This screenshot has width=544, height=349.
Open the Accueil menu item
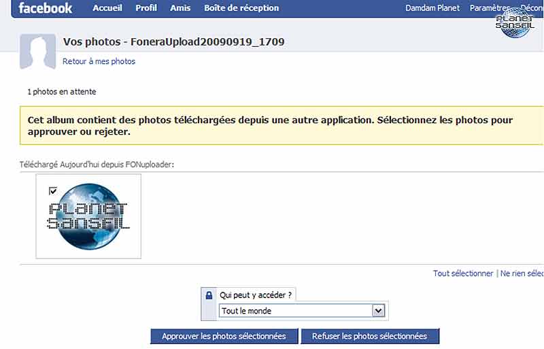pyautogui.click(x=107, y=8)
